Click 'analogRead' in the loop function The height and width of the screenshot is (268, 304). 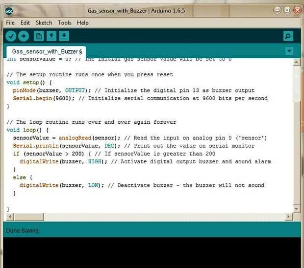point(75,138)
